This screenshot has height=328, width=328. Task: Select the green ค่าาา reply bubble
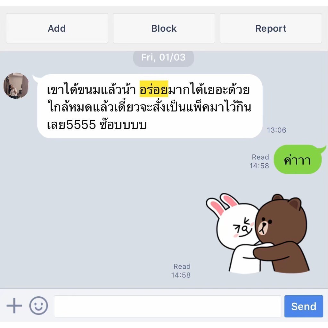coord(298,160)
